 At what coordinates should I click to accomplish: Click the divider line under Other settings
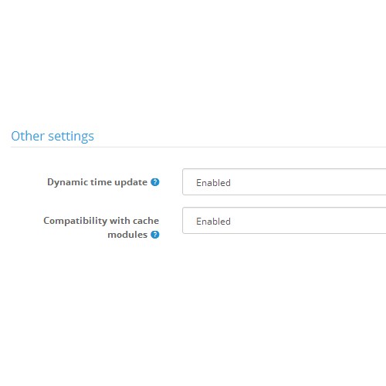(198, 147)
